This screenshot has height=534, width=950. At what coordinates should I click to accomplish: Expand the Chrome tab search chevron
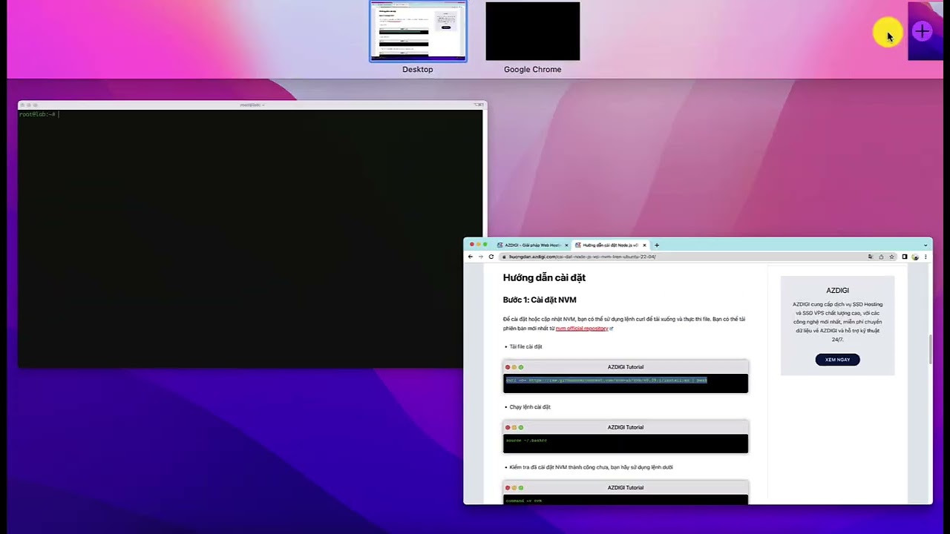(x=925, y=245)
